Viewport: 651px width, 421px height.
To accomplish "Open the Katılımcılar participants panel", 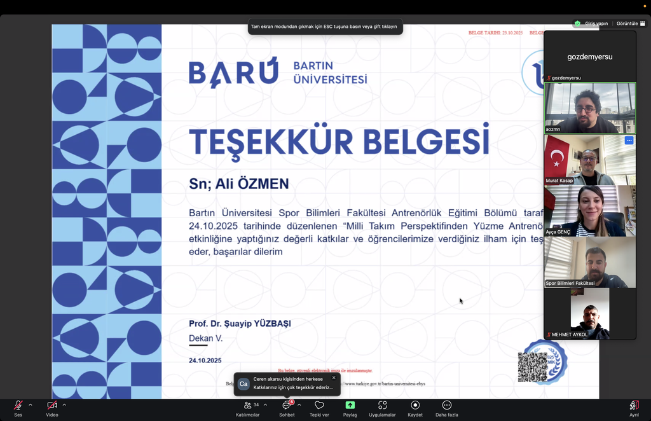I will (x=248, y=406).
